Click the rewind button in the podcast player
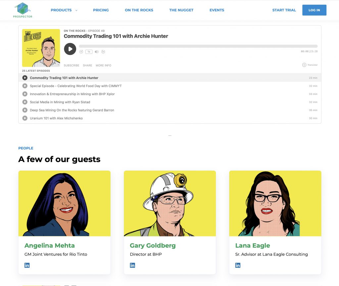The width and height of the screenshot is (339, 286). click(x=81, y=52)
